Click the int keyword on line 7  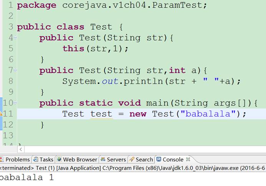pyautogui.click(x=177, y=70)
